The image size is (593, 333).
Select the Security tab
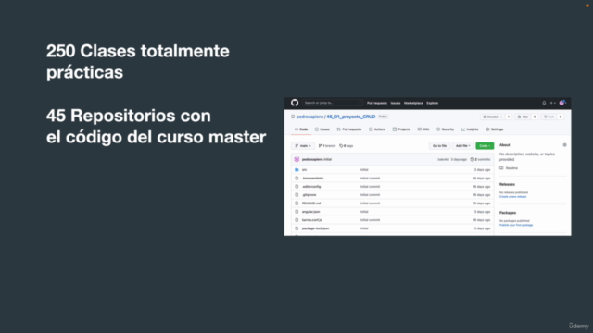pyautogui.click(x=445, y=129)
